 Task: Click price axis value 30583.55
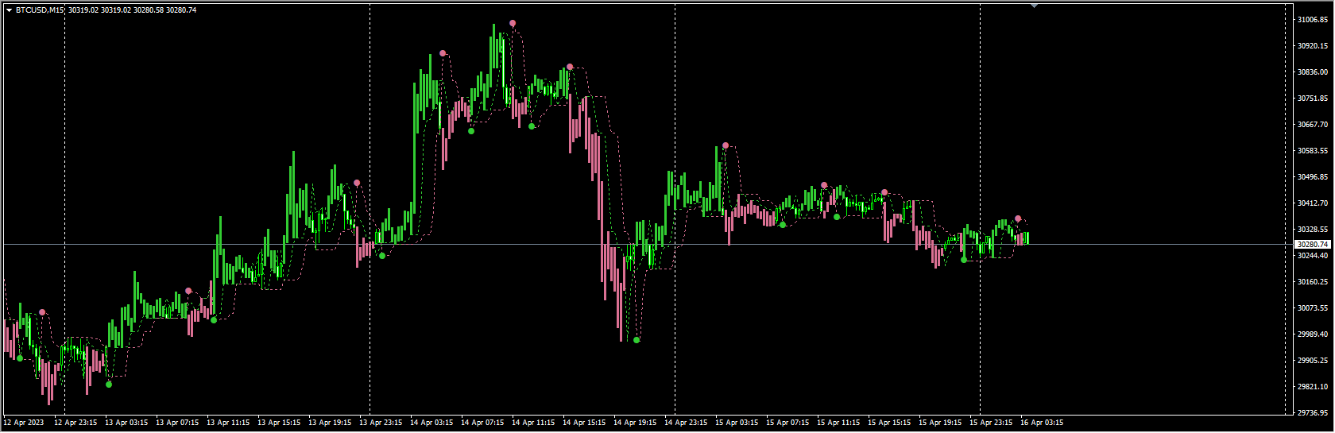(1313, 150)
